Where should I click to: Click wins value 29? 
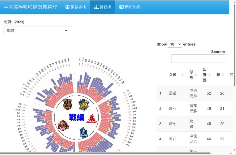tap(222, 124)
